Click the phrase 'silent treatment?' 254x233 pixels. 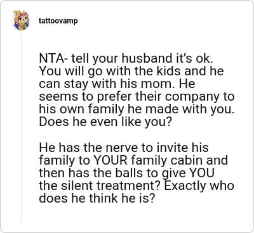109,186
